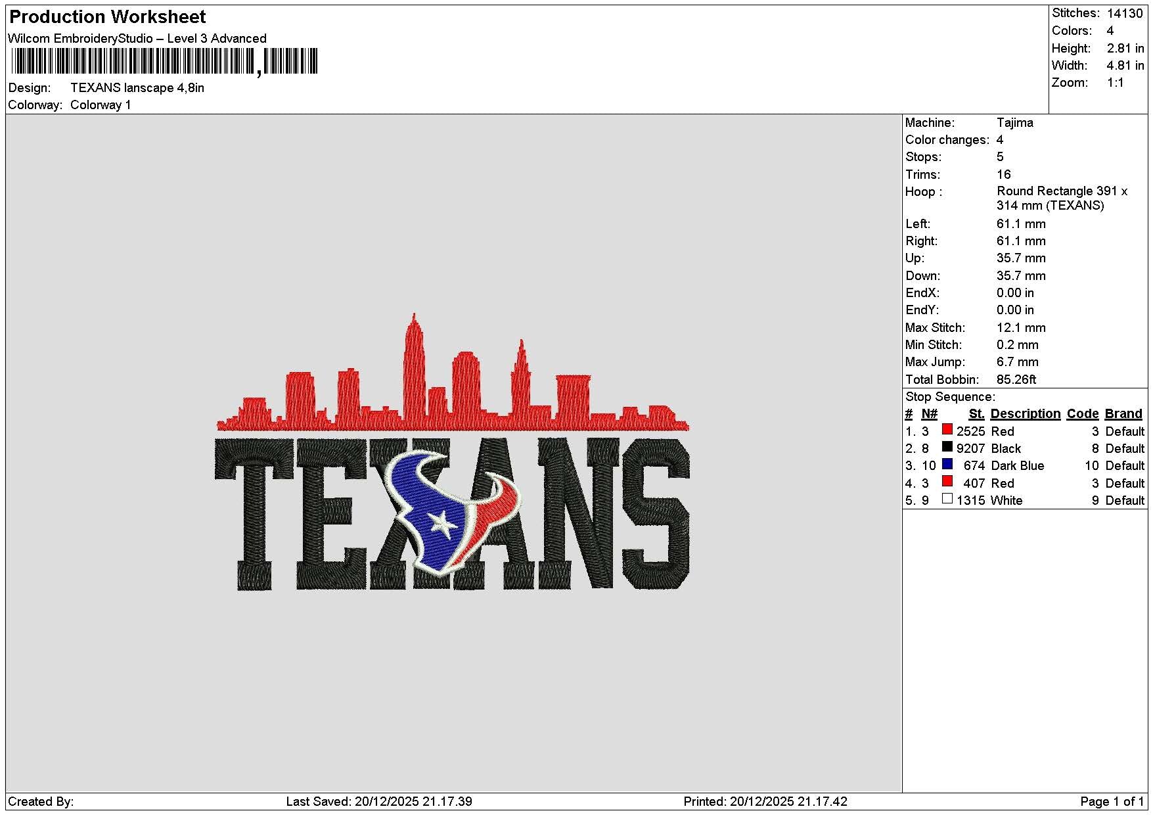
Task: Click the Max Stitch value '12.1 mm'
Action: 1021,328
